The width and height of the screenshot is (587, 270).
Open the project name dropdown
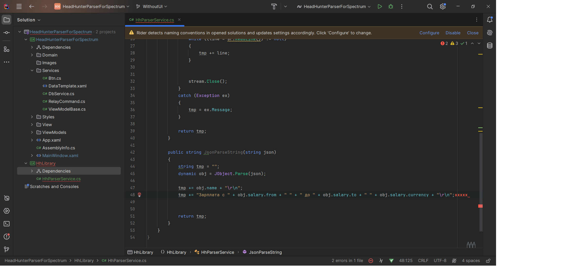click(92, 6)
